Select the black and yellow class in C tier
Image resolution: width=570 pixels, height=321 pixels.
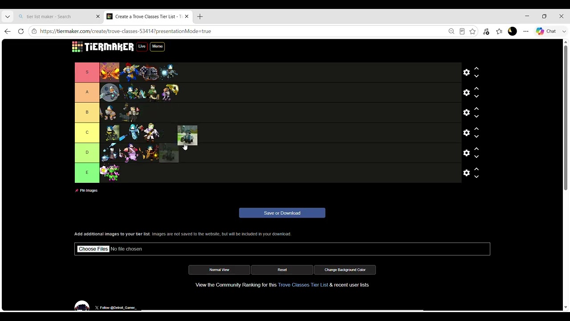pyautogui.click(x=110, y=132)
